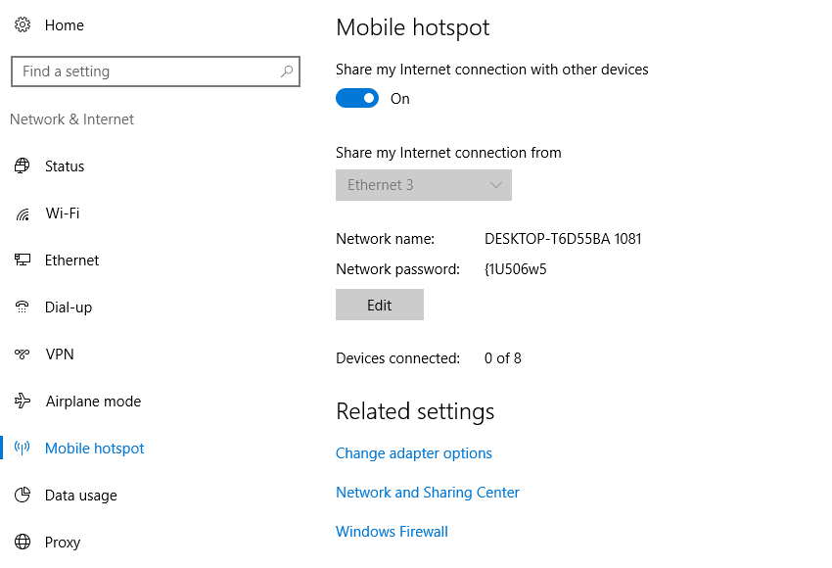Switch to the Airplane mode section
This screenshot has height=568, width=832.
(x=93, y=402)
